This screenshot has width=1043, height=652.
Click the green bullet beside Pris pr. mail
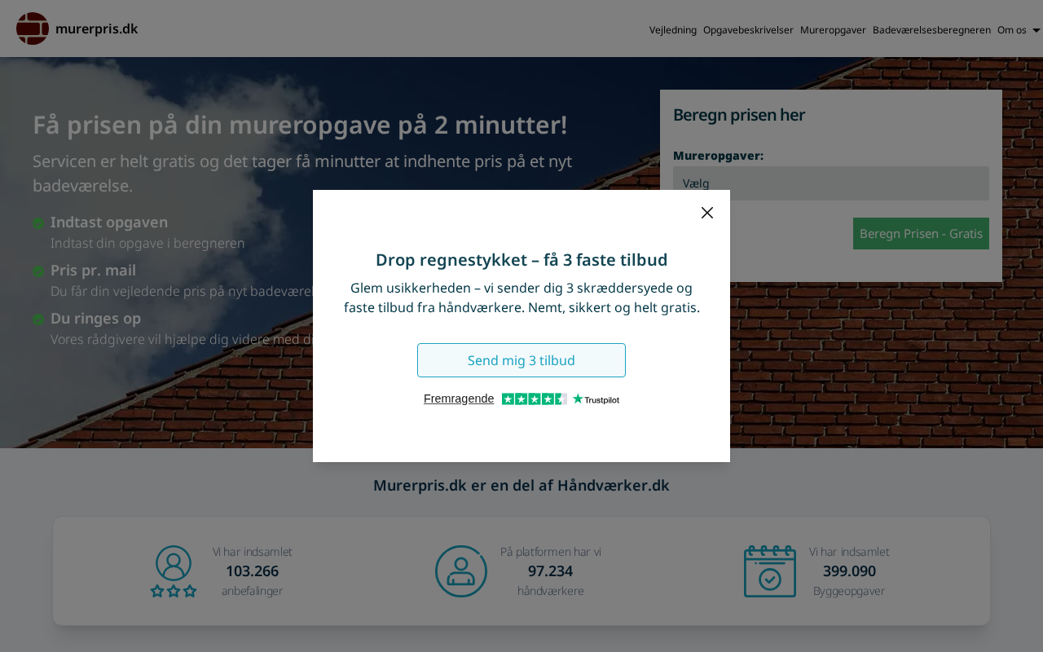pos(38,271)
